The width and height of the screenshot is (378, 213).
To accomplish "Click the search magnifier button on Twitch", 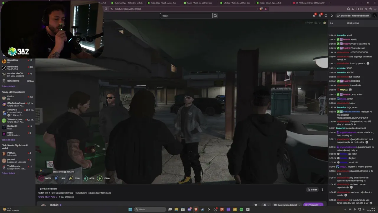I will [215, 16].
